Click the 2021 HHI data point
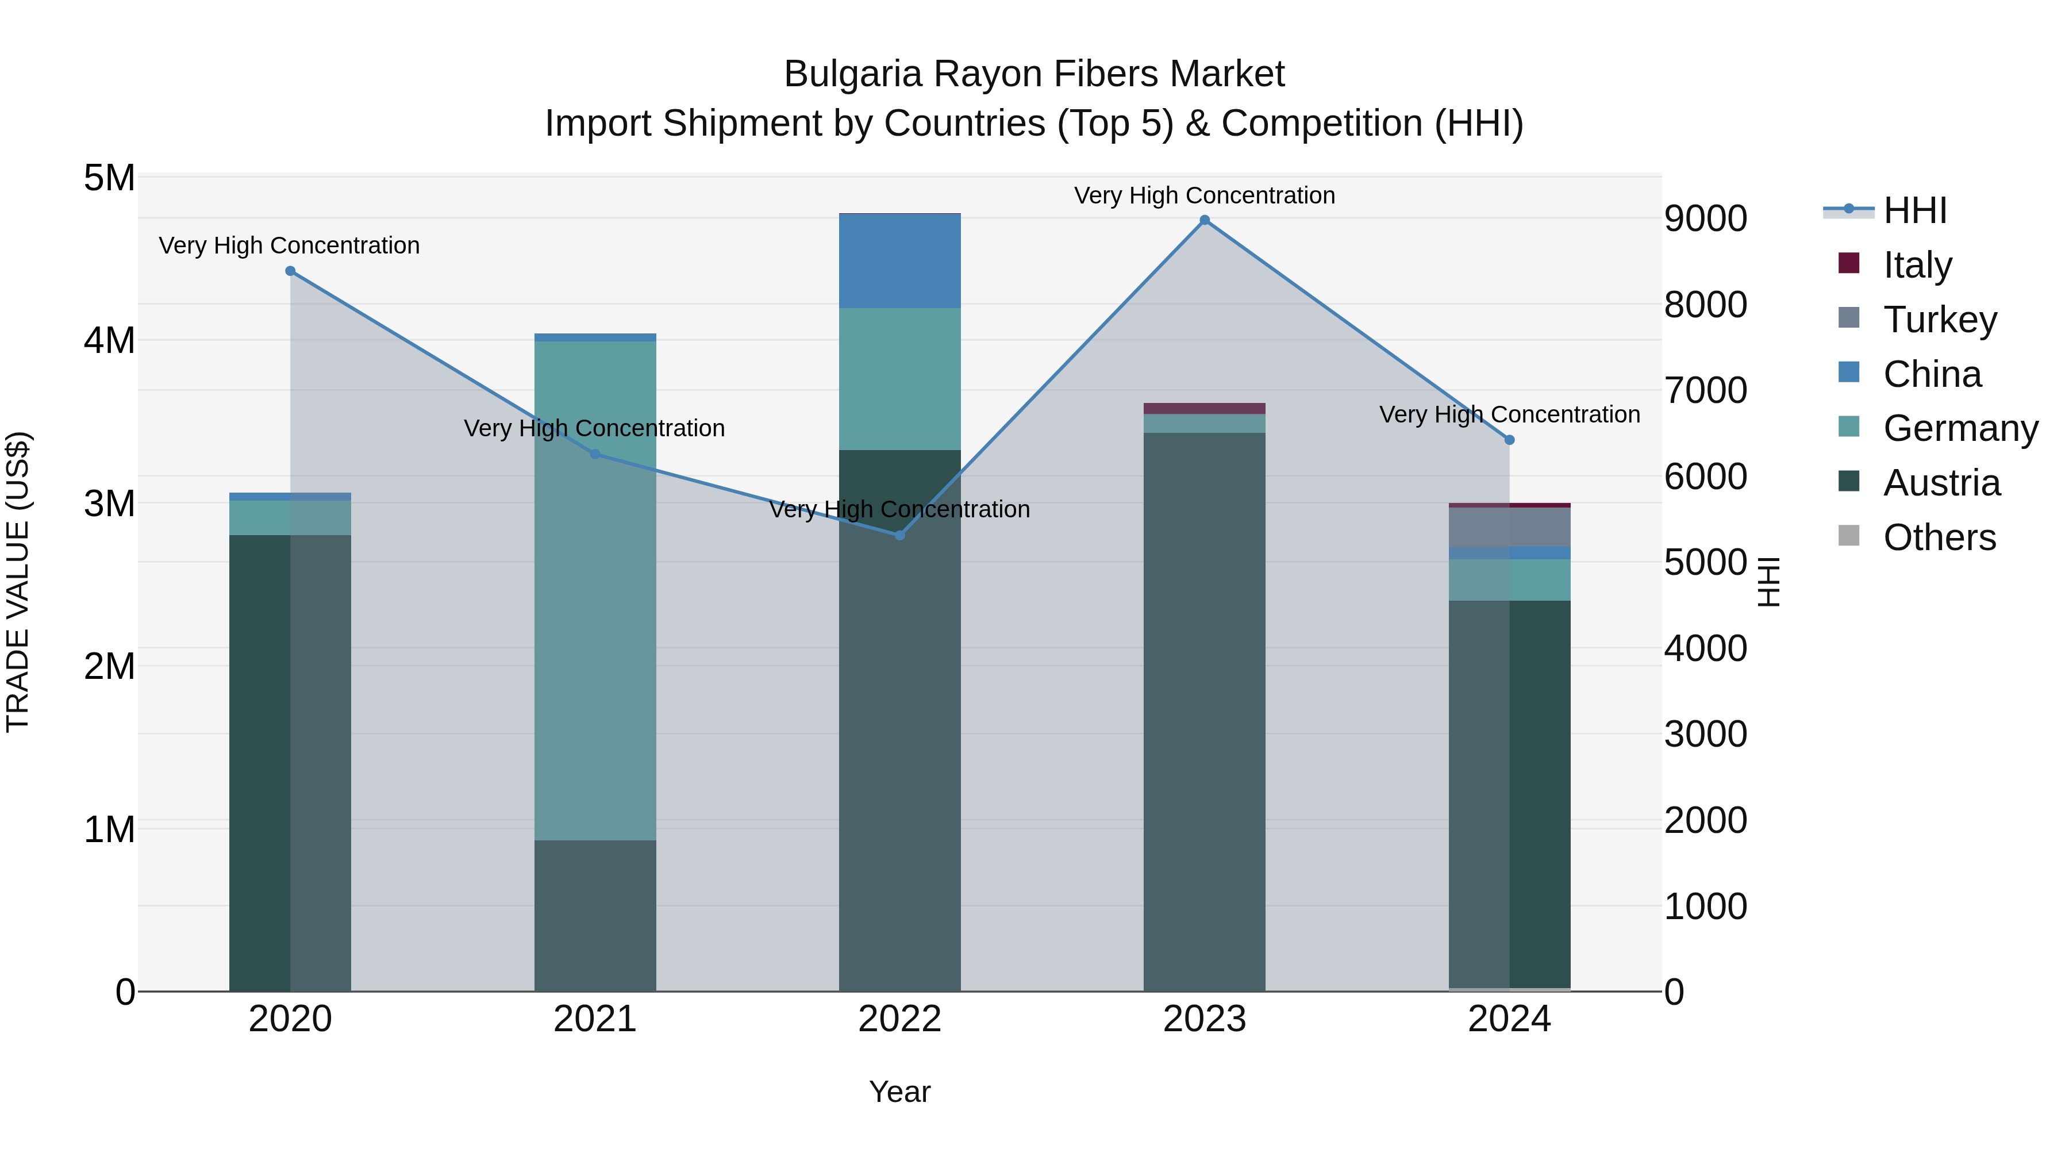This screenshot has width=2069, height=1164. pos(595,454)
